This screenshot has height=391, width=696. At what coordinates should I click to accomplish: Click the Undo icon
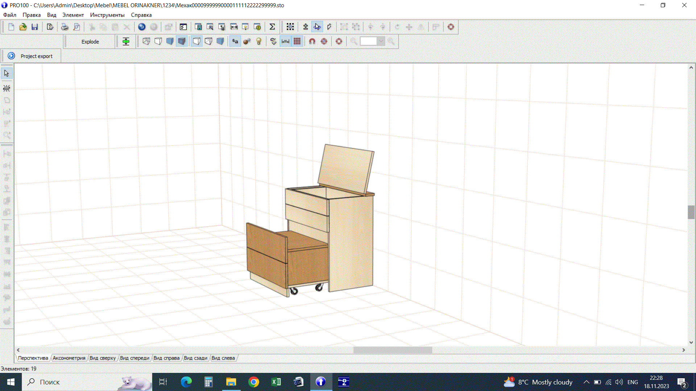[x=141, y=27]
